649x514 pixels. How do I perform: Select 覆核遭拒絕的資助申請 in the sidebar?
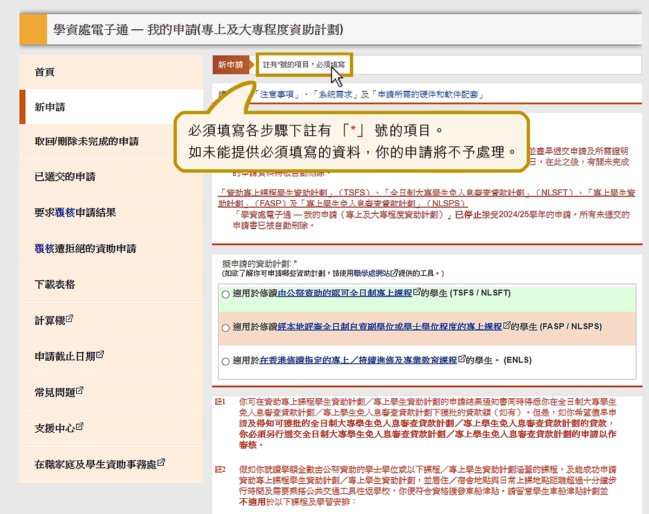coord(111,248)
